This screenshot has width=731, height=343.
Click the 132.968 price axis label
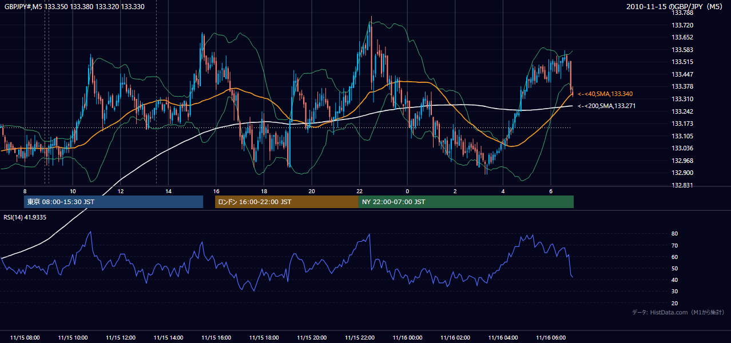pyautogui.click(x=682, y=161)
